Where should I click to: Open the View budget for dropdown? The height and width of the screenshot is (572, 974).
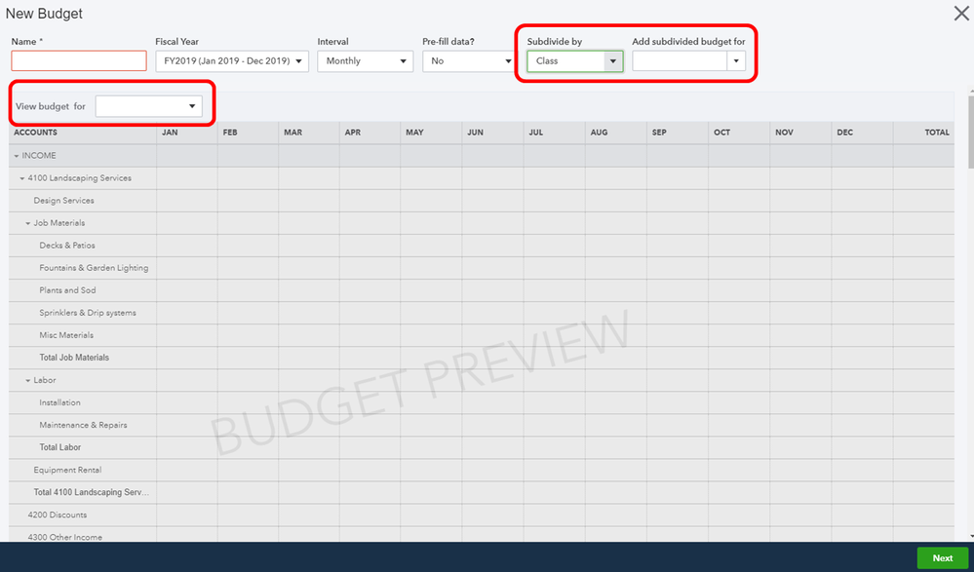(x=148, y=106)
